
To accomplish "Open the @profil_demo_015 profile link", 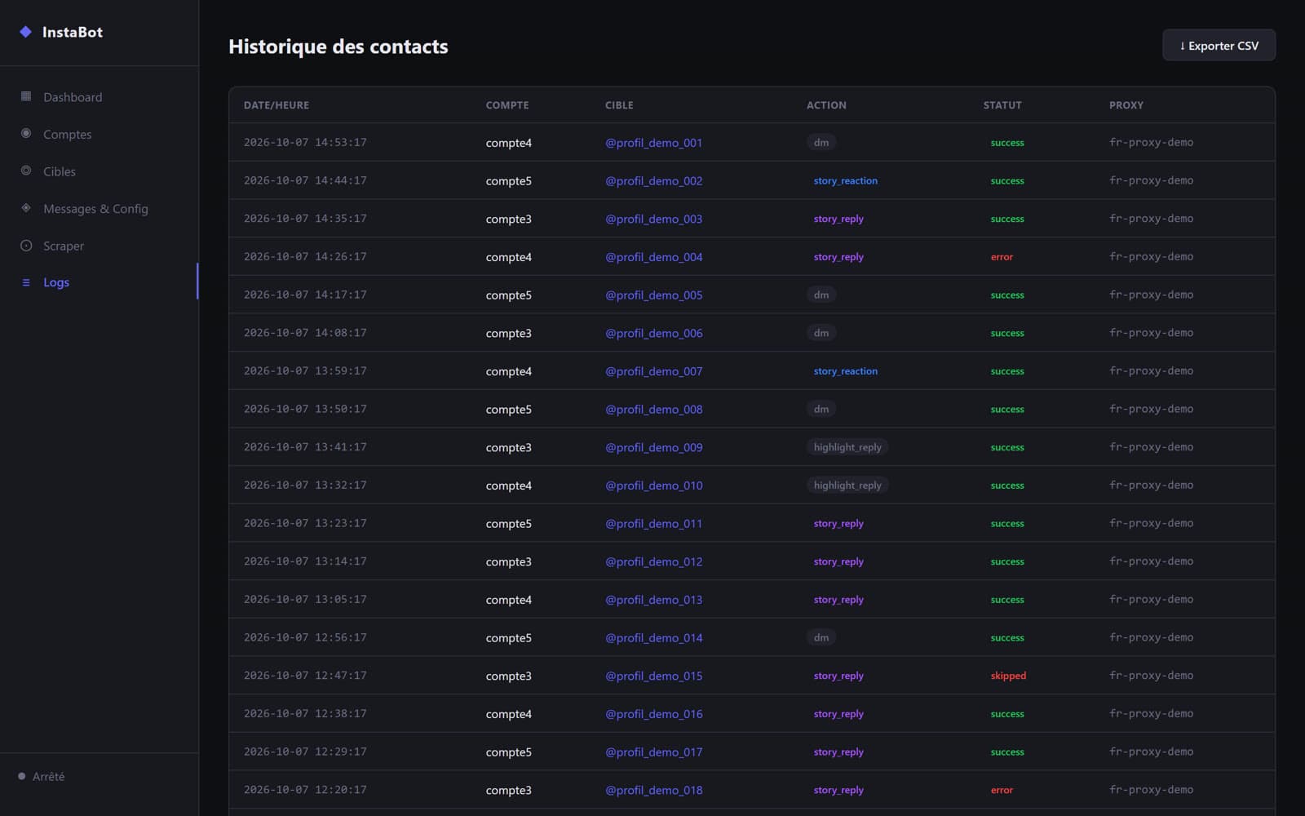I will tap(653, 676).
